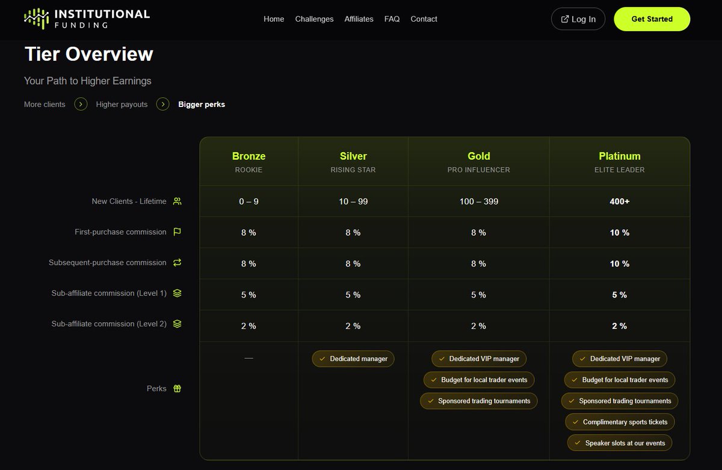Click Platinum's Sponsored trading tournaments badge
Screen dimensions: 722x470
[620, 401]
